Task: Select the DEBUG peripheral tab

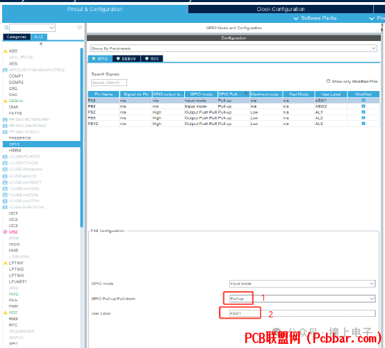Action: pyautogui.click(x=126, y=58)
